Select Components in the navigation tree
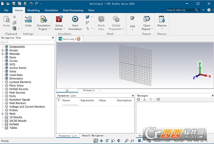Viewport: 214px width, 144px height. pos(17,47)
